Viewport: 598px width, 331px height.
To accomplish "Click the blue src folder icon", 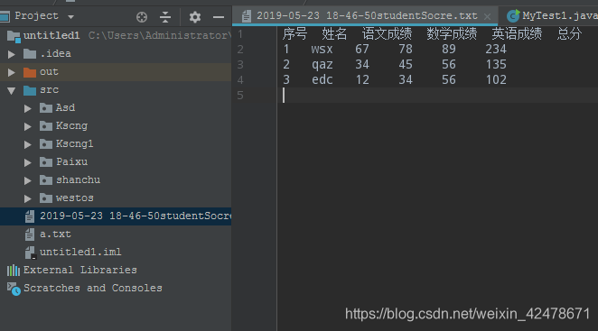I will click(x=30, y=90).
